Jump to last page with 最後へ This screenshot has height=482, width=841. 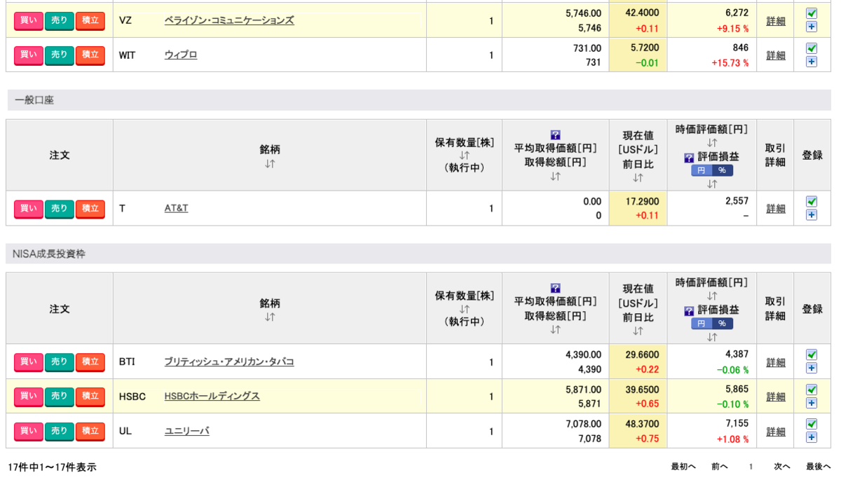(x=819, y=467)
